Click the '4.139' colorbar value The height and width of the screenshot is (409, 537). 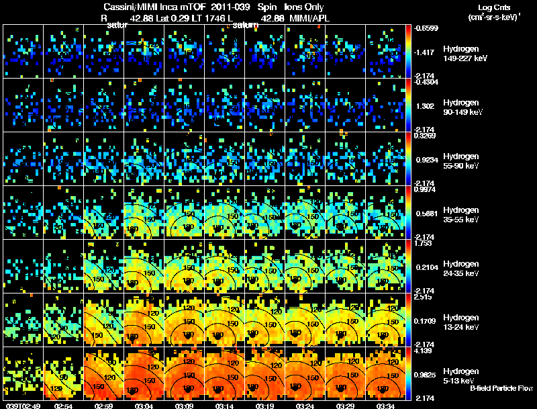point(423,351)
